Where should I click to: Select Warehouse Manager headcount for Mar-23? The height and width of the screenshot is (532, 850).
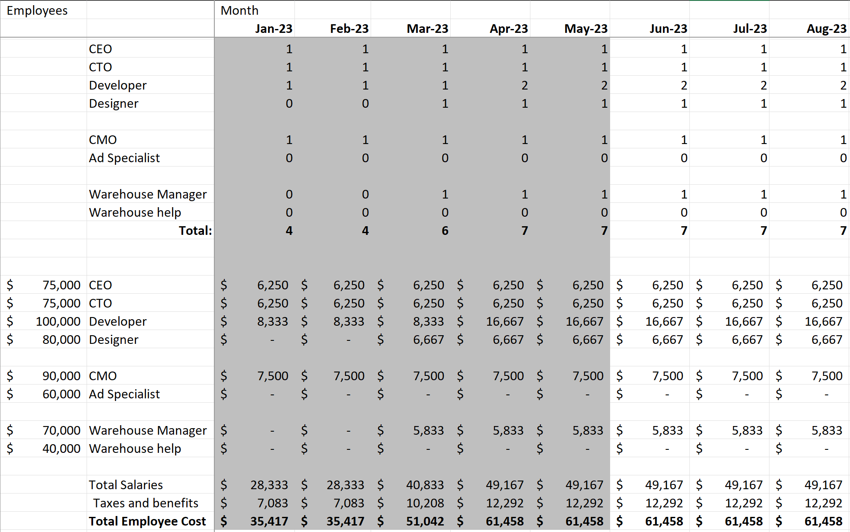click(410, 194)
